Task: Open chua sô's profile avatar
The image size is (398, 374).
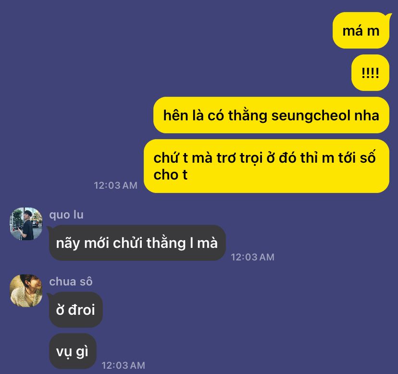Action: pos(26,291)
